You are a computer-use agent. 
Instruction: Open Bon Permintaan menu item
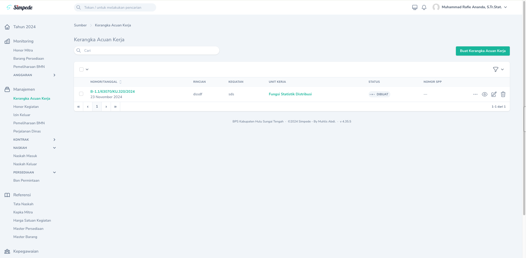coord(26,181)
